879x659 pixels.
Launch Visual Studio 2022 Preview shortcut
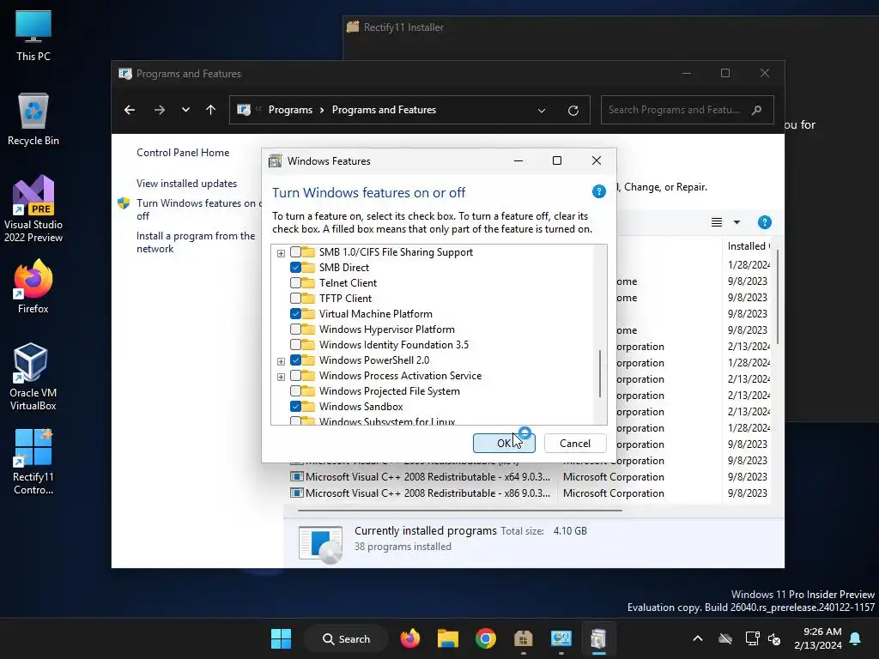[x=33, y=209]
